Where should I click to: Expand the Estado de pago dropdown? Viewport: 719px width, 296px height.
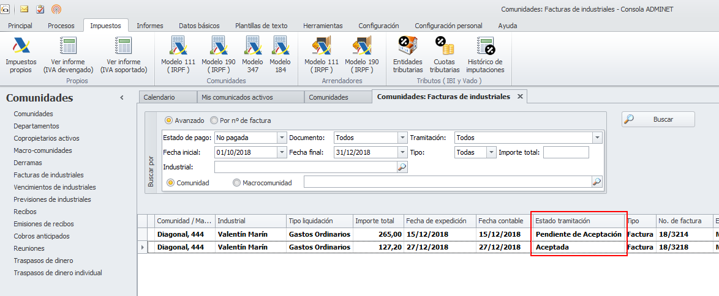282,138
